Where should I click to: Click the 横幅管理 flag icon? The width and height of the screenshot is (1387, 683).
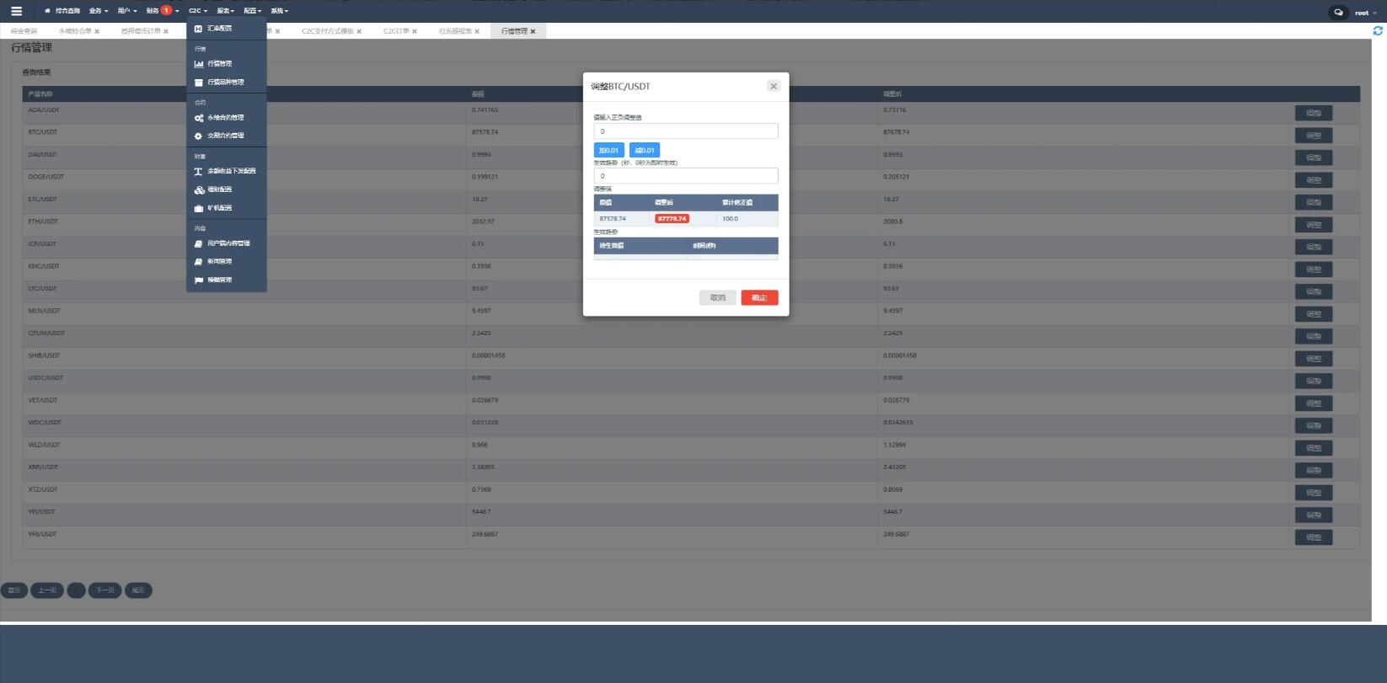coord(199,280)
